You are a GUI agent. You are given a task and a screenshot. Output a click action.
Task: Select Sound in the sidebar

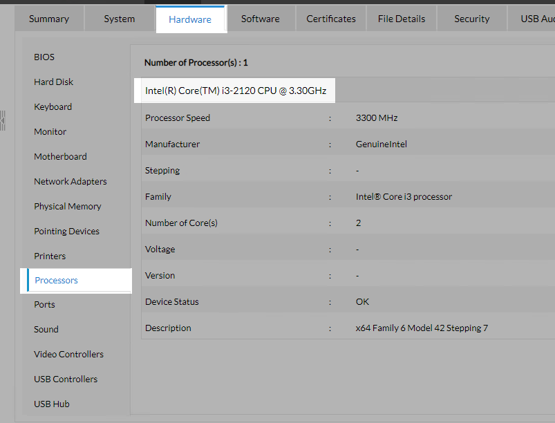pos(46,329)
